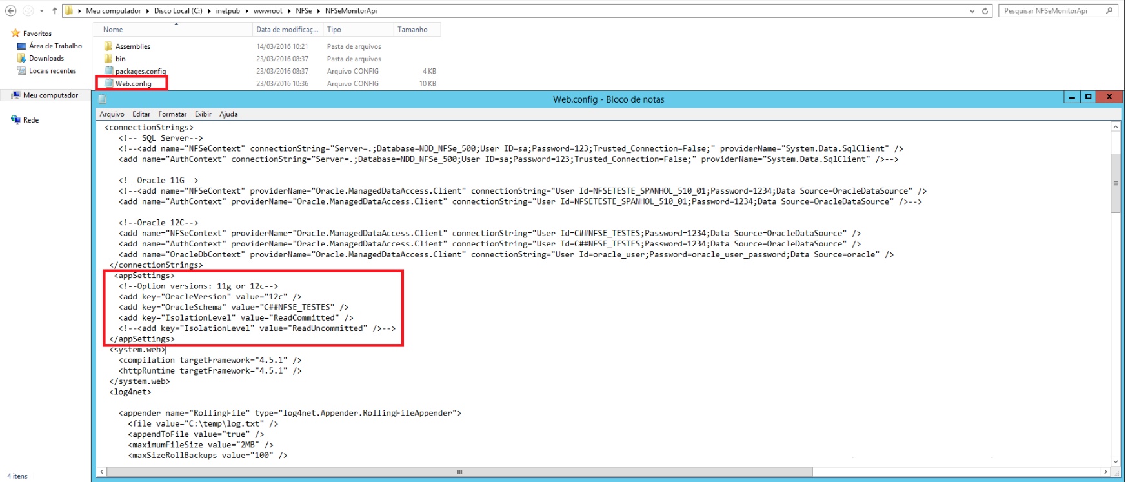
Task: Open Downloads in the navigation pane
Action: pyautogui.click(x=46, y=58)
